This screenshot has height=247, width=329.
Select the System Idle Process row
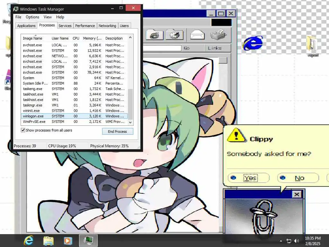click(x=74, y=83)
